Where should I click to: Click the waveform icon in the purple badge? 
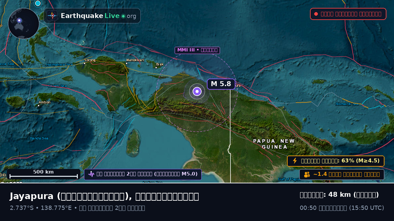click(x=91, y=174)
